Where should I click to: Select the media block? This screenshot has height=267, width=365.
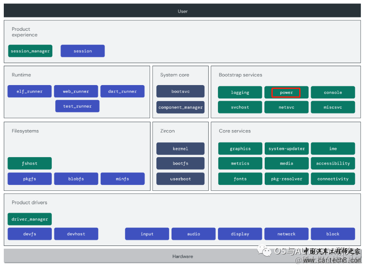click(x=287, y=163)
